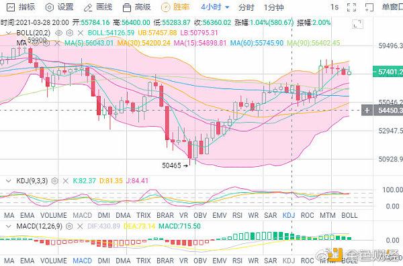Select MA in bottom MACD panel tabs
The image size is (403, 266).
coord(9,261)
